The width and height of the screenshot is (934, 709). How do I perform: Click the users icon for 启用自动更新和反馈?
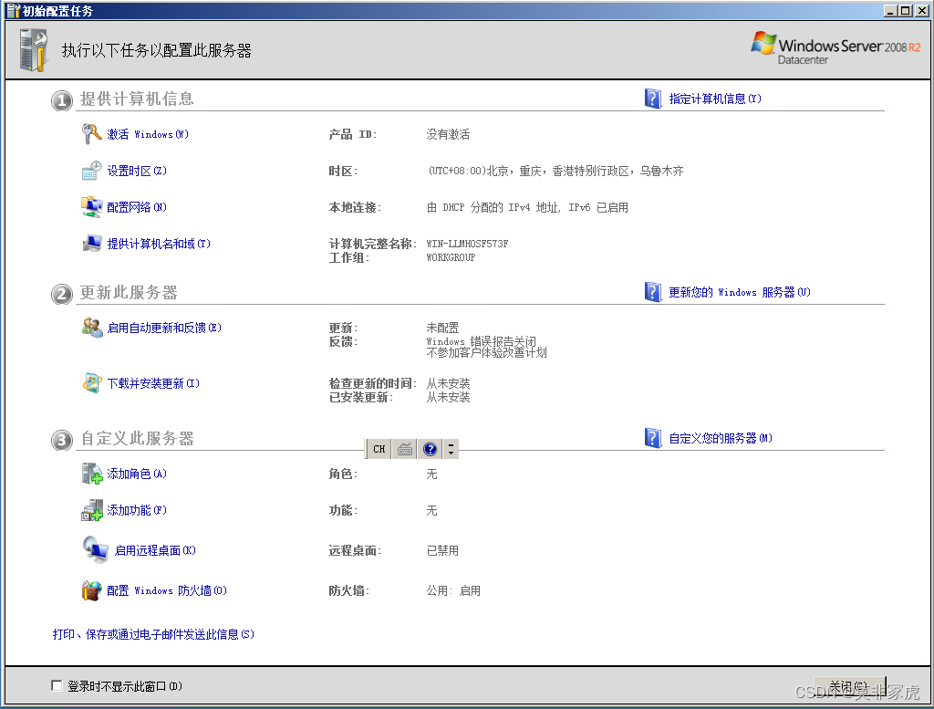point(92,327)
